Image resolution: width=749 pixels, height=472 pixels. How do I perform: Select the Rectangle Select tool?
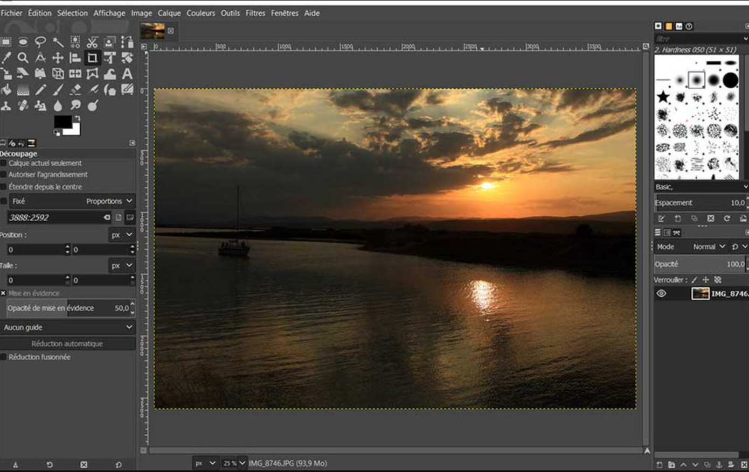click(x=6, y=42)
